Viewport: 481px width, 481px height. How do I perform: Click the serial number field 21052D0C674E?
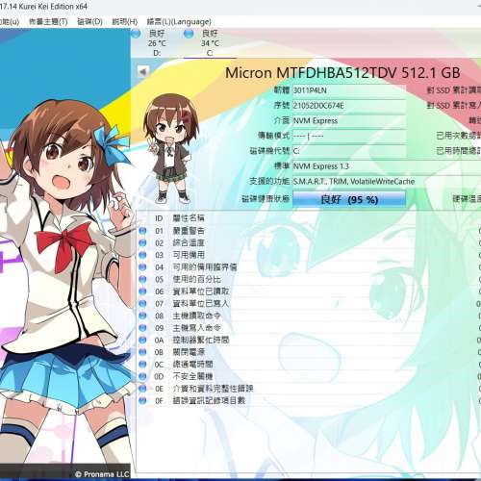coord(349,106)
